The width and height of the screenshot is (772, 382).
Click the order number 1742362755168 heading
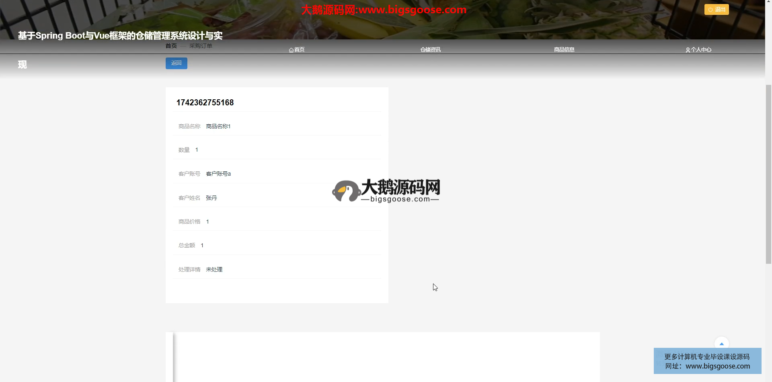click(x=205, y=103)
